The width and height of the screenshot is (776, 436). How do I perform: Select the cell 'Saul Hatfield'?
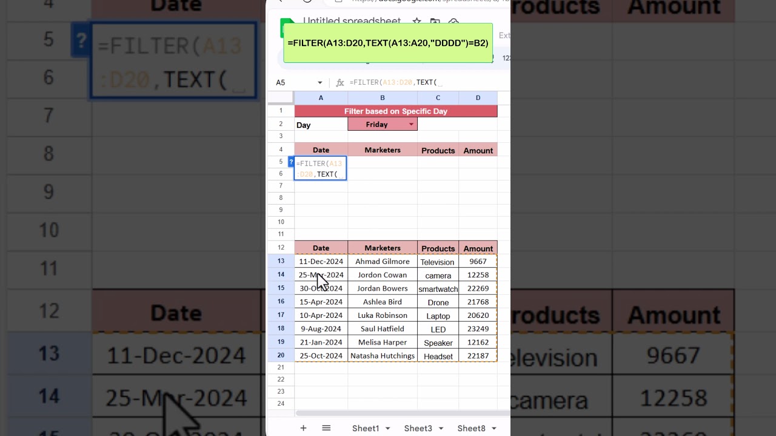383,329
